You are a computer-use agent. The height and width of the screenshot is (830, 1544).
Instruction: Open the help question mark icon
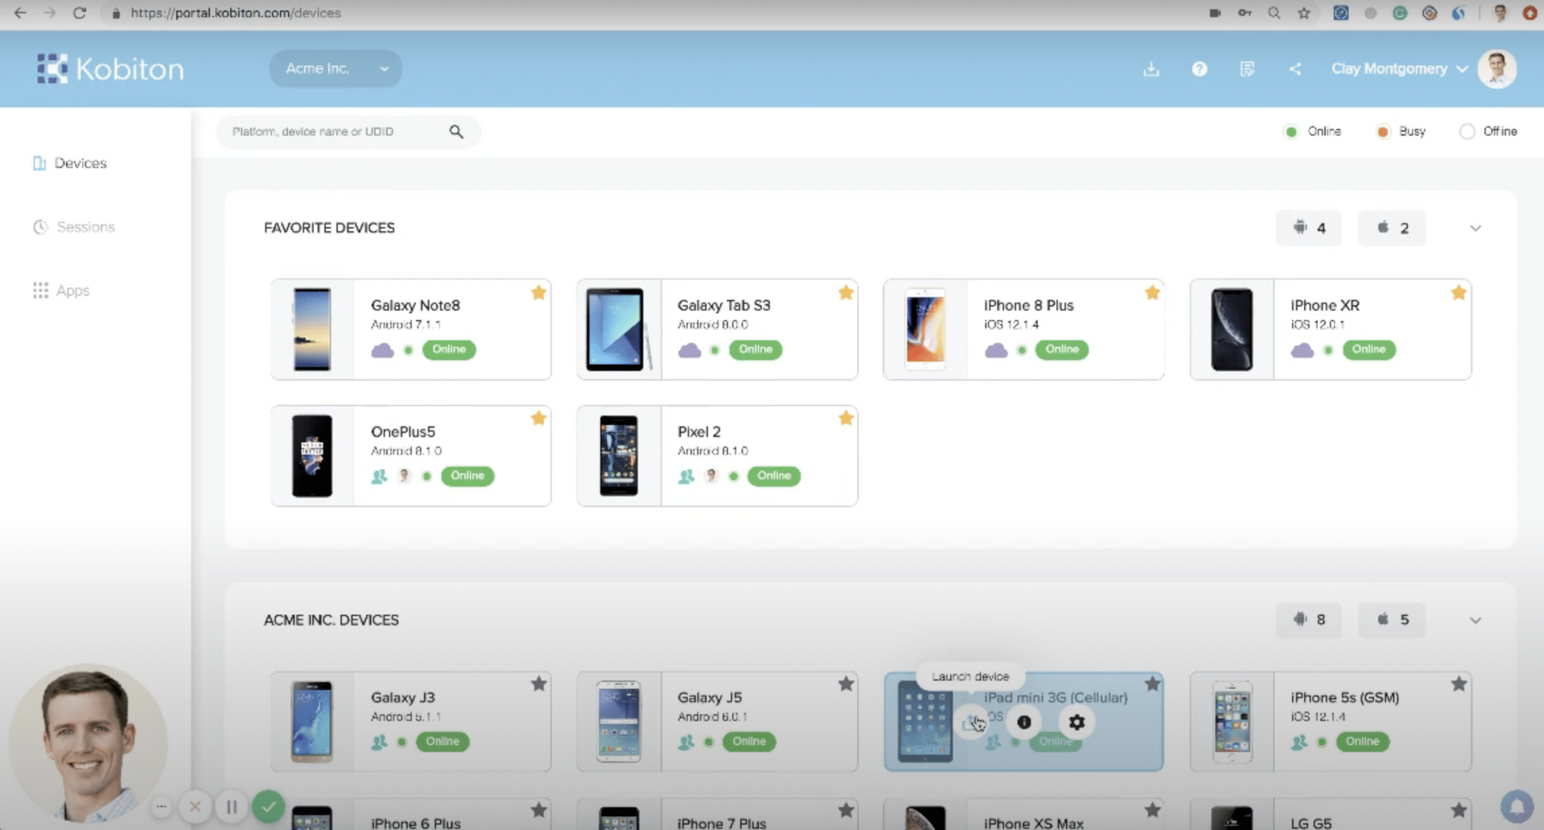click(x=1199, y=69)
